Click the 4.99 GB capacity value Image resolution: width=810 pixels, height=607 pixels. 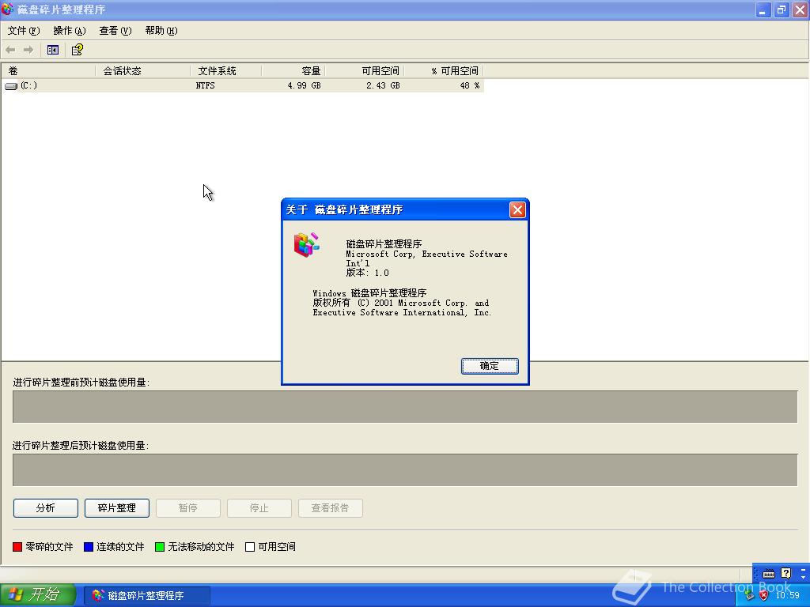[305, 85]
